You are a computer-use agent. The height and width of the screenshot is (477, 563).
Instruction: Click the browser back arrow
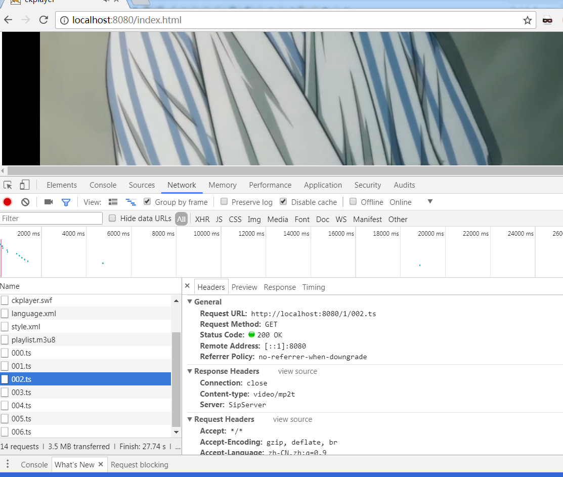[x=8, y=20]
